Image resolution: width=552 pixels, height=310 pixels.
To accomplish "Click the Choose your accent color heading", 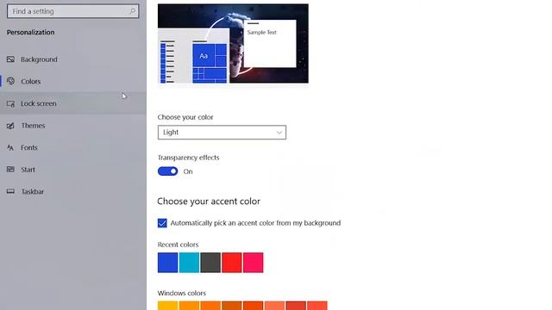I will 209,201.
